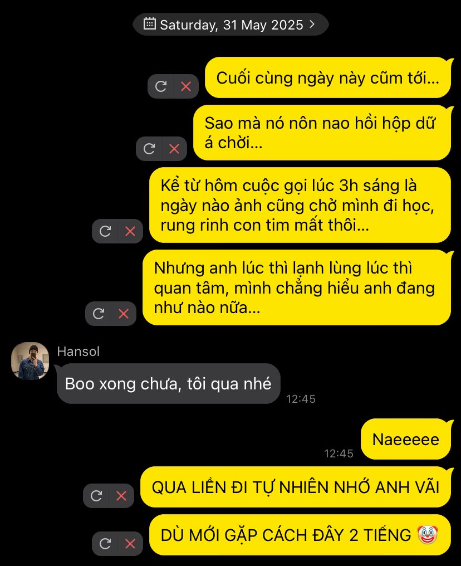
Task: Delete the "Nhưng anh lúc thì lạnh lùng" message
Action: (x=124, y=313)
